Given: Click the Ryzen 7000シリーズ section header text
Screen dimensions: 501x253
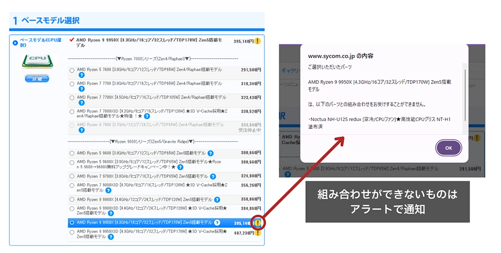Looking at the screenshot, I should pos(153,59).
